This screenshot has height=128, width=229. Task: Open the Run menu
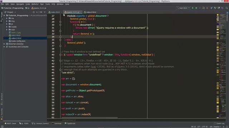click(x=42, y=4)
